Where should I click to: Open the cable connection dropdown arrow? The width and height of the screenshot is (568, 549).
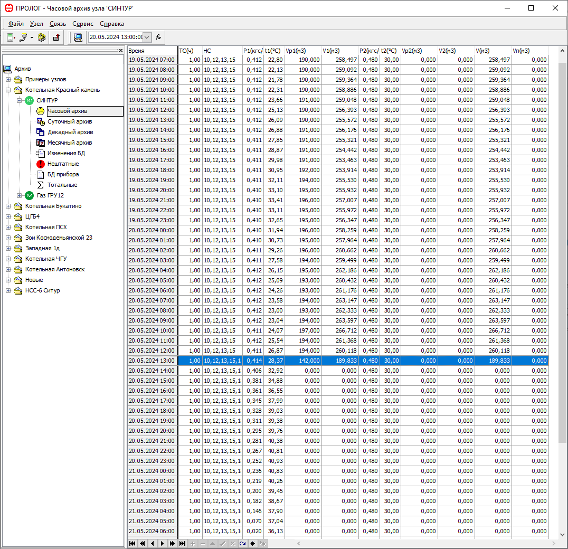[32, 37]
